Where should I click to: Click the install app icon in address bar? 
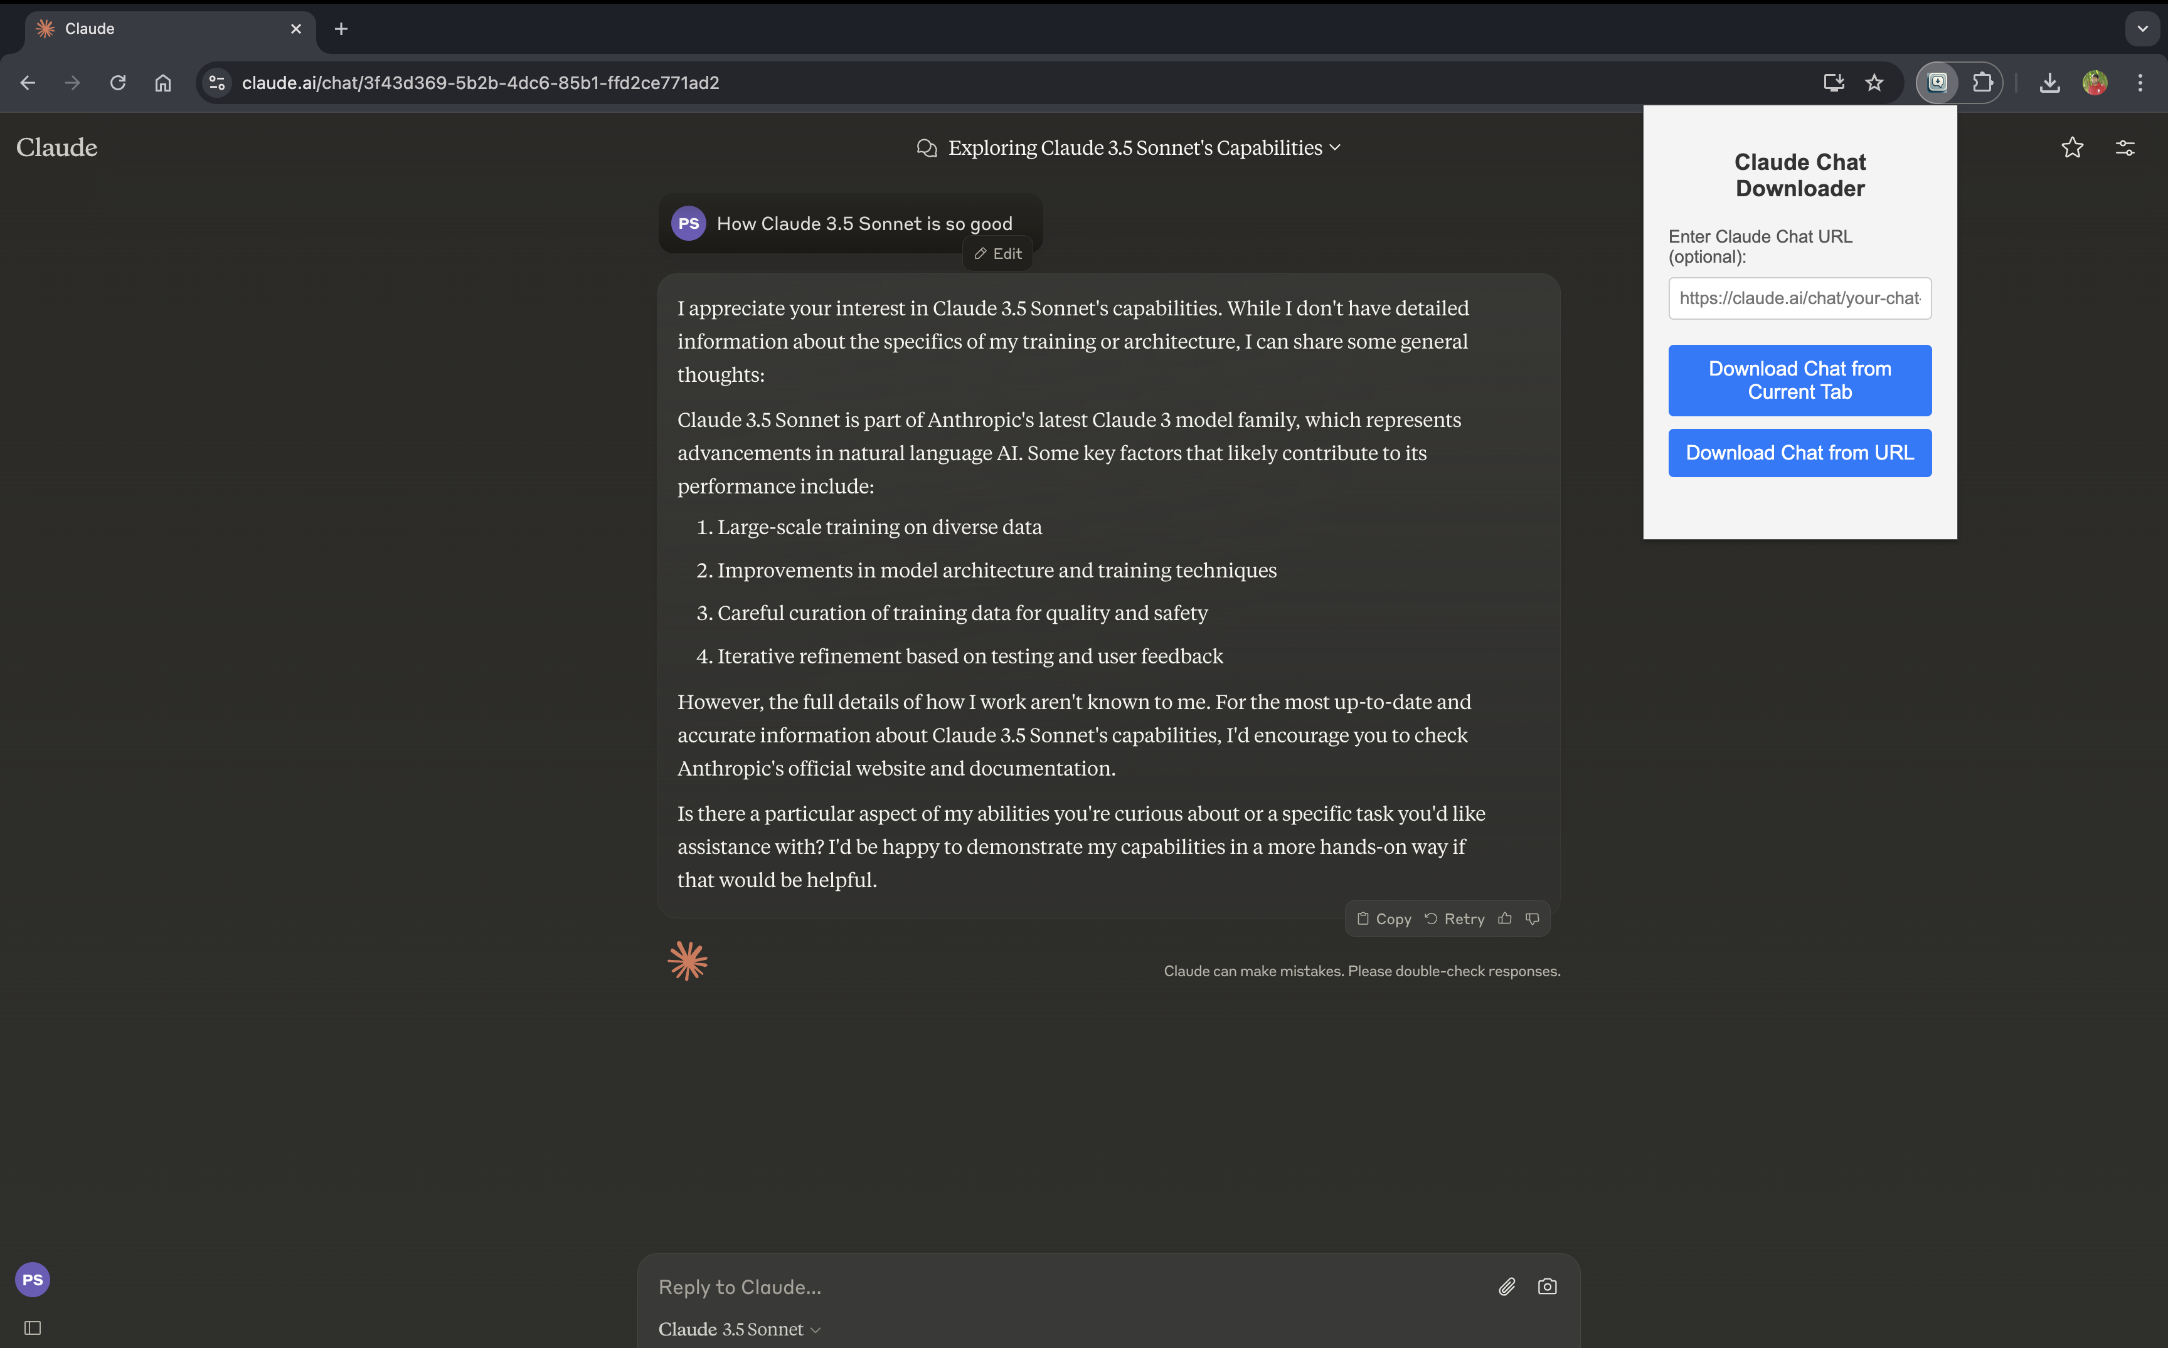coord(1834,83)
